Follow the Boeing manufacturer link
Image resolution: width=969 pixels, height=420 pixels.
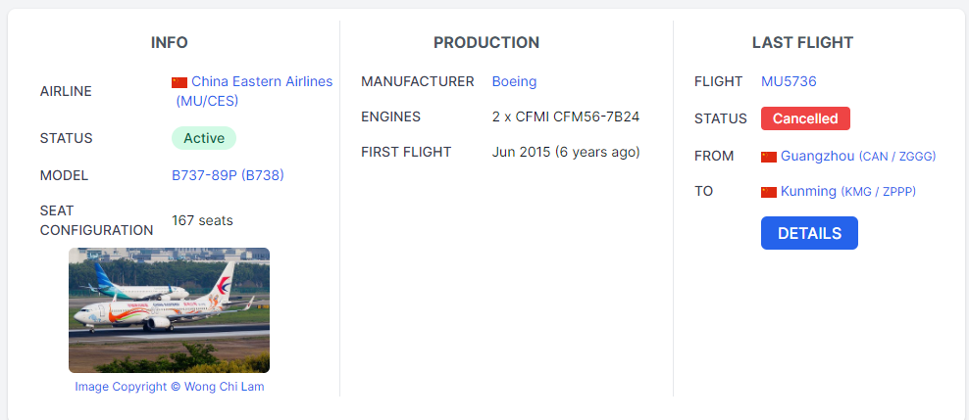click(514, 81)
